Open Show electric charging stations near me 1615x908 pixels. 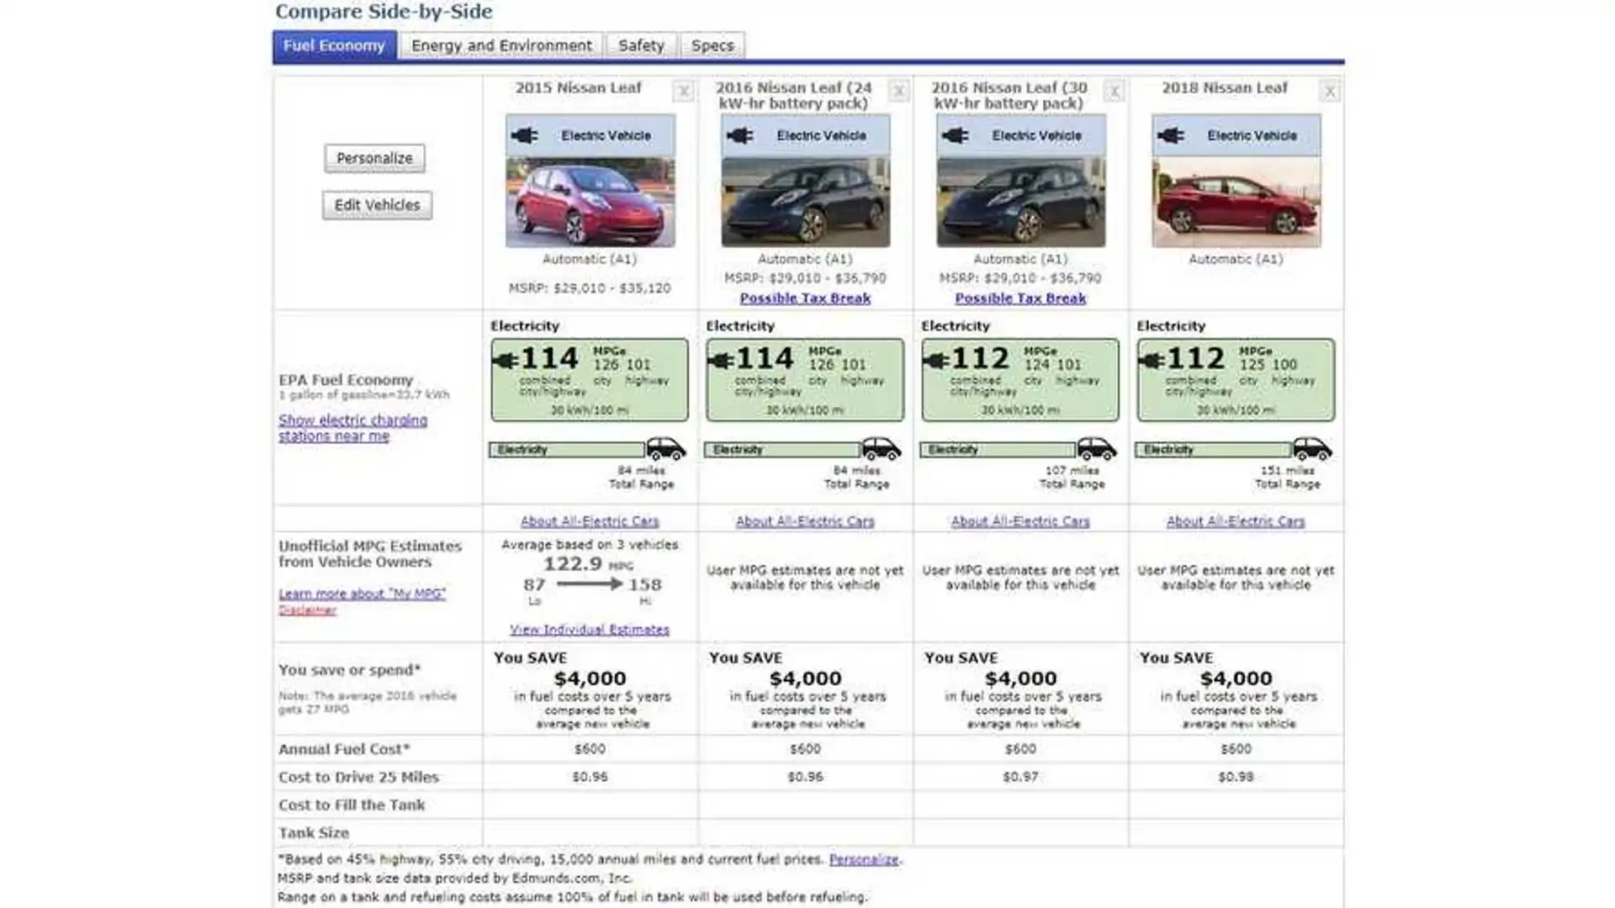pos(352,428)
